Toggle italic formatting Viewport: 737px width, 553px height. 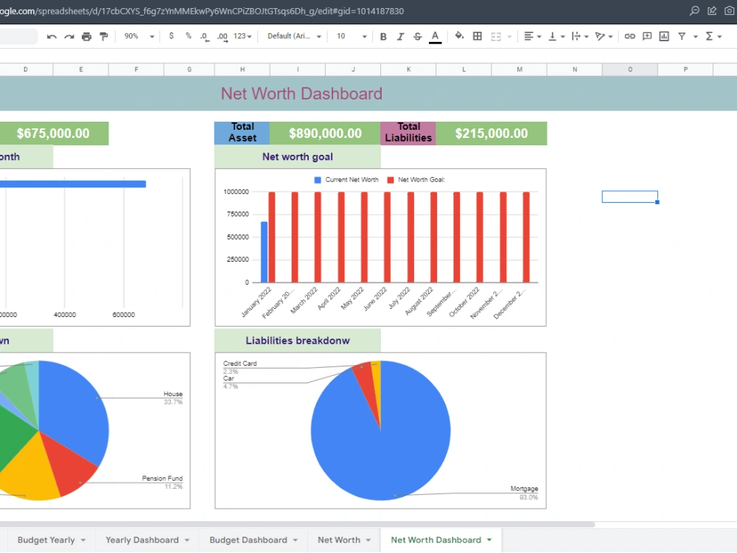(x=400, y=35)
